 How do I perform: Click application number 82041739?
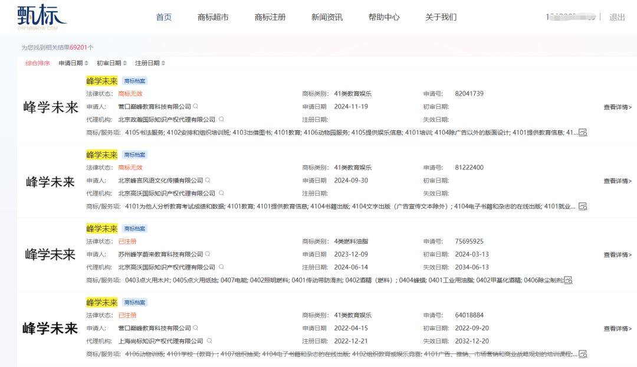point(469,93)
